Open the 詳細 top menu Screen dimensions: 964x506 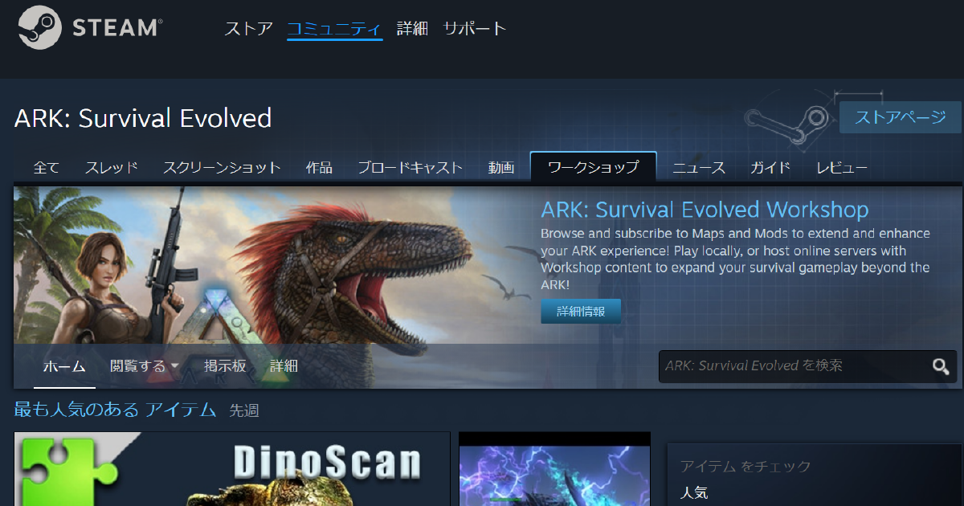coord(412,29)
